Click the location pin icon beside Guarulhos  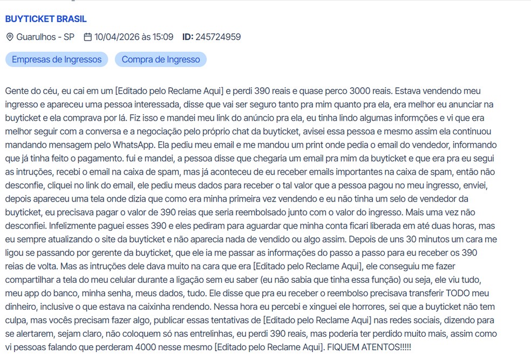click(10, 37)
